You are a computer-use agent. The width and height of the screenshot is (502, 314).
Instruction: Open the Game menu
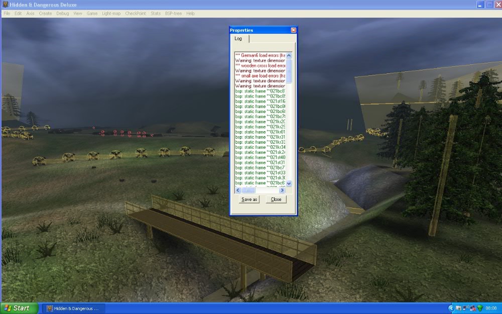coord(92,14)
